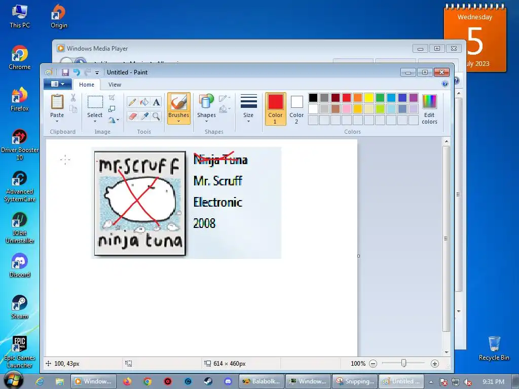
Task: Open Internet Explorer taskbar icon
Action: point(40,381)
